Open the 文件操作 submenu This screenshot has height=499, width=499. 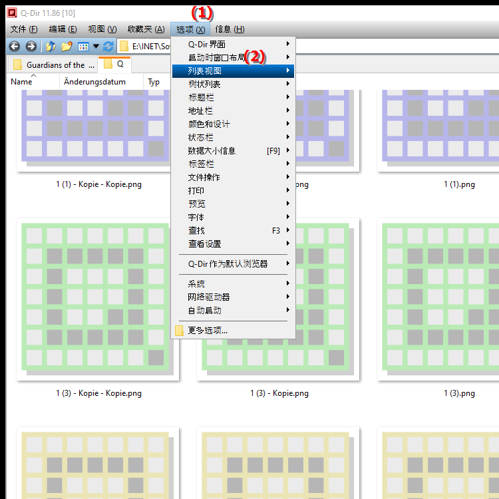[x=233, y=177]
